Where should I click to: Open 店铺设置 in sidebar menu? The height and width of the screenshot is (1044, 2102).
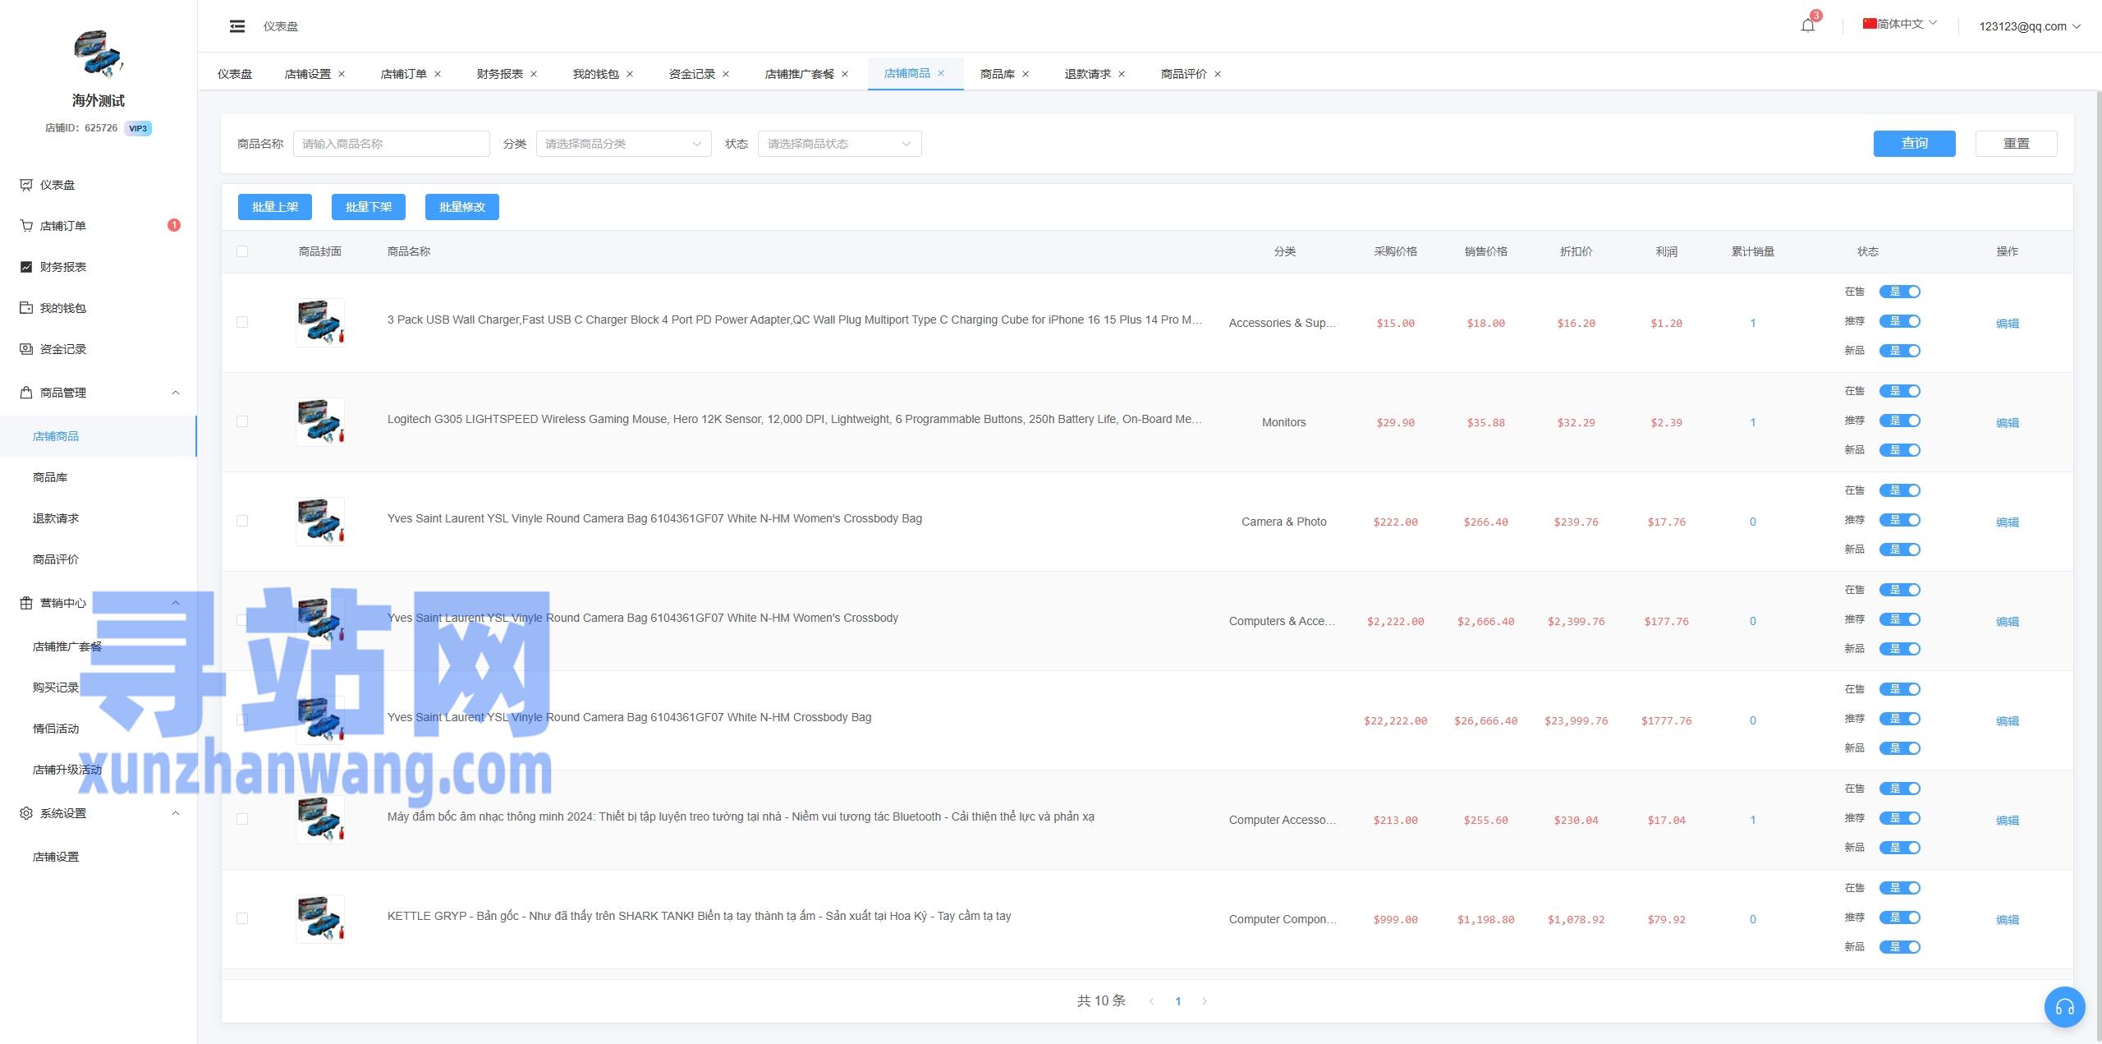pyautogui.click(x=99, y=857)
